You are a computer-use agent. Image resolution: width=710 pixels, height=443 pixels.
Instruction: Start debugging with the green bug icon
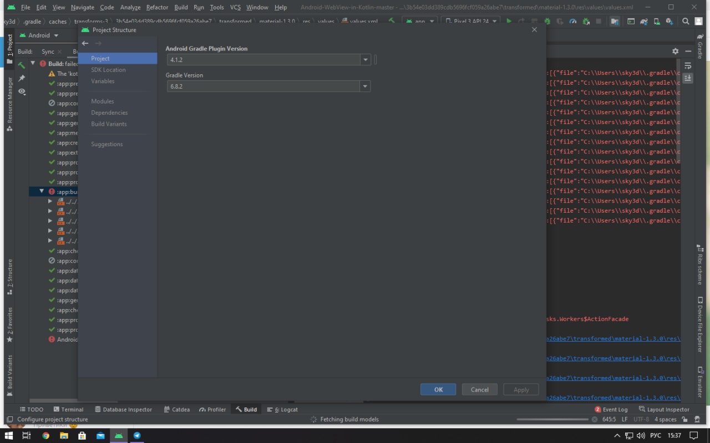coord(547,21)
